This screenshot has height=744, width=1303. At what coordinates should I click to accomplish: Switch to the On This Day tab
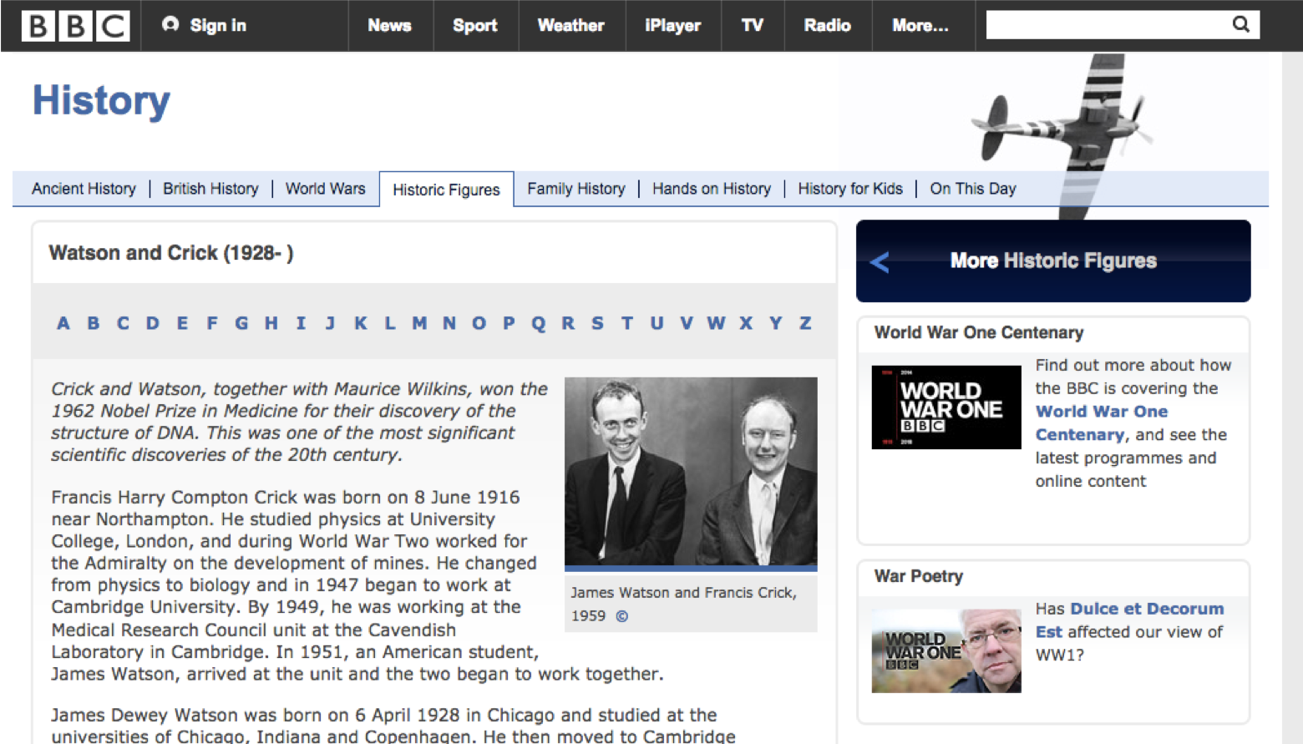pyautogui.click(x=973, y=189)
